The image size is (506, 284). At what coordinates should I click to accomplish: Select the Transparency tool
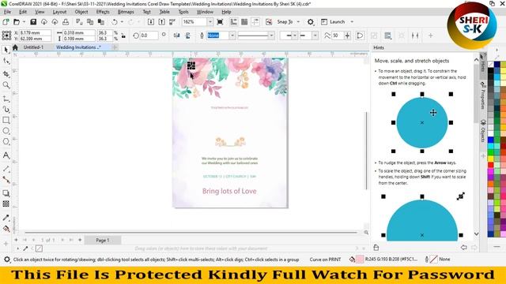point(6,204)
